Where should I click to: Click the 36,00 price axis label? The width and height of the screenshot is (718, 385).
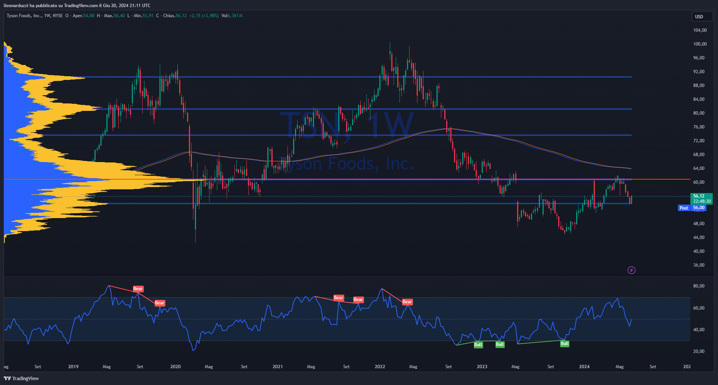pos(699,265)
